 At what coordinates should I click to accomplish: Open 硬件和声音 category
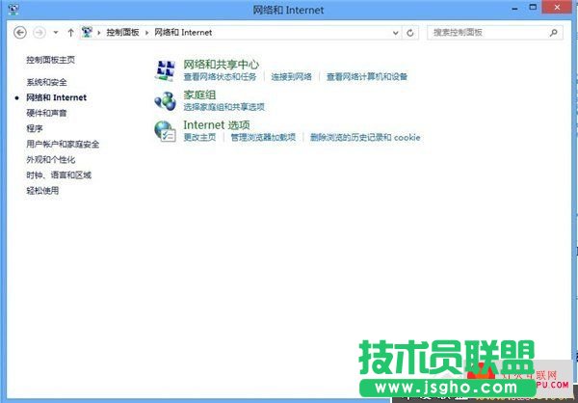pyautogui.click(x=46, y=113)
